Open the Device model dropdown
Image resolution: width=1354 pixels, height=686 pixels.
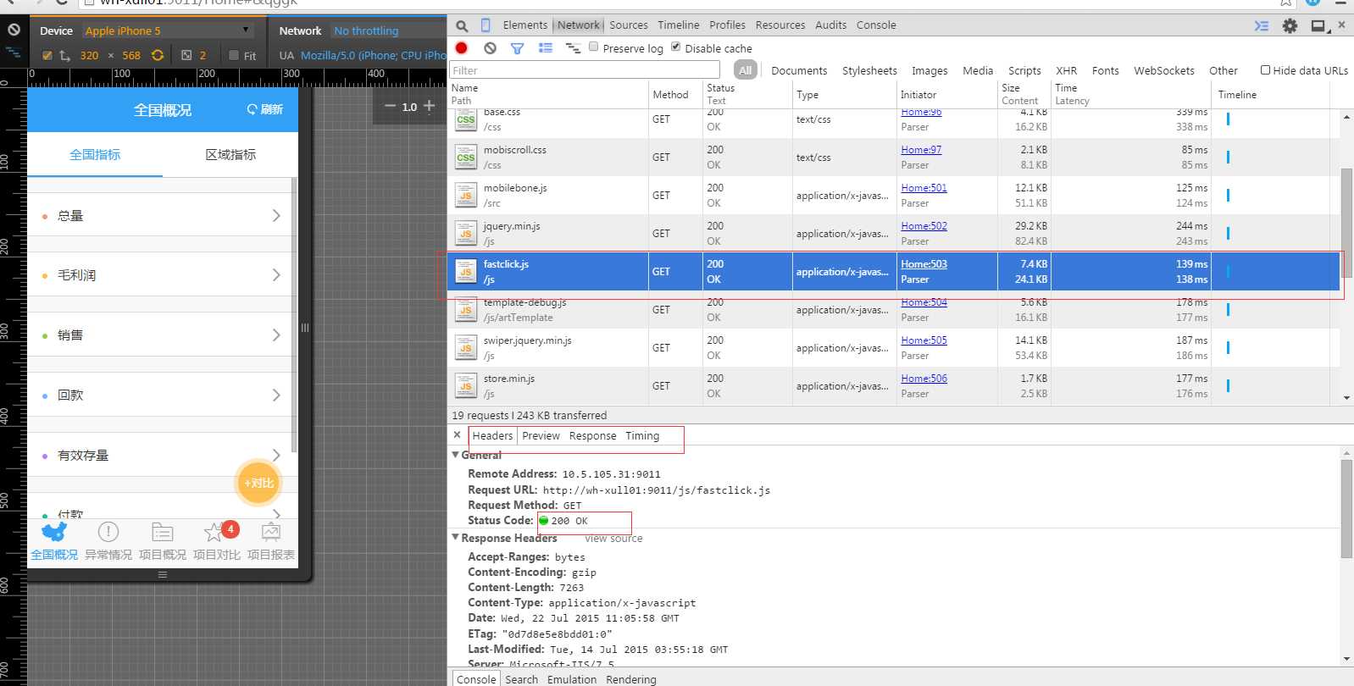(x=168, y=30)
